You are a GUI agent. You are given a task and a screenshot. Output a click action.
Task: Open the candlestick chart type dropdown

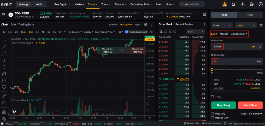click(x=121, y=32)
